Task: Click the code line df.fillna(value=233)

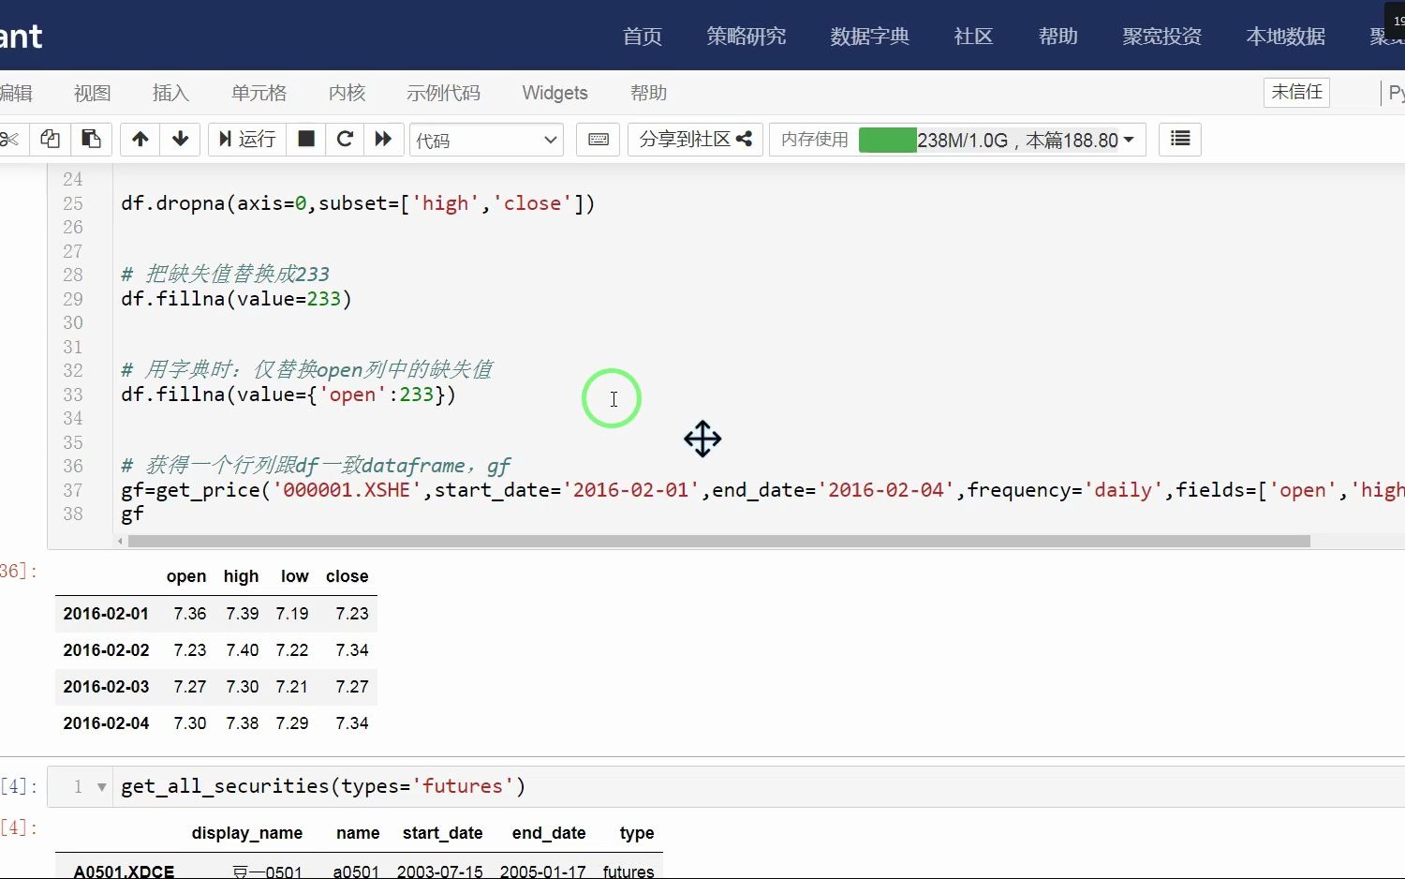Action: point(236,299)
